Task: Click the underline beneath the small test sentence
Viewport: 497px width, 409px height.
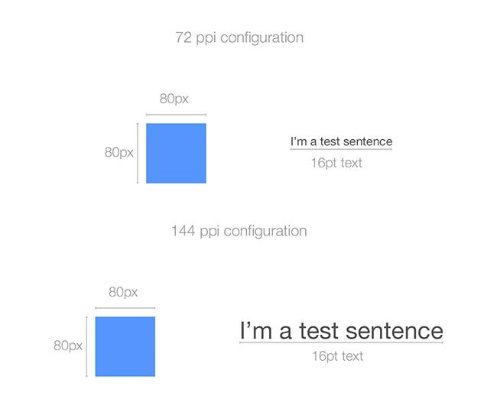Action: [341, 149]
